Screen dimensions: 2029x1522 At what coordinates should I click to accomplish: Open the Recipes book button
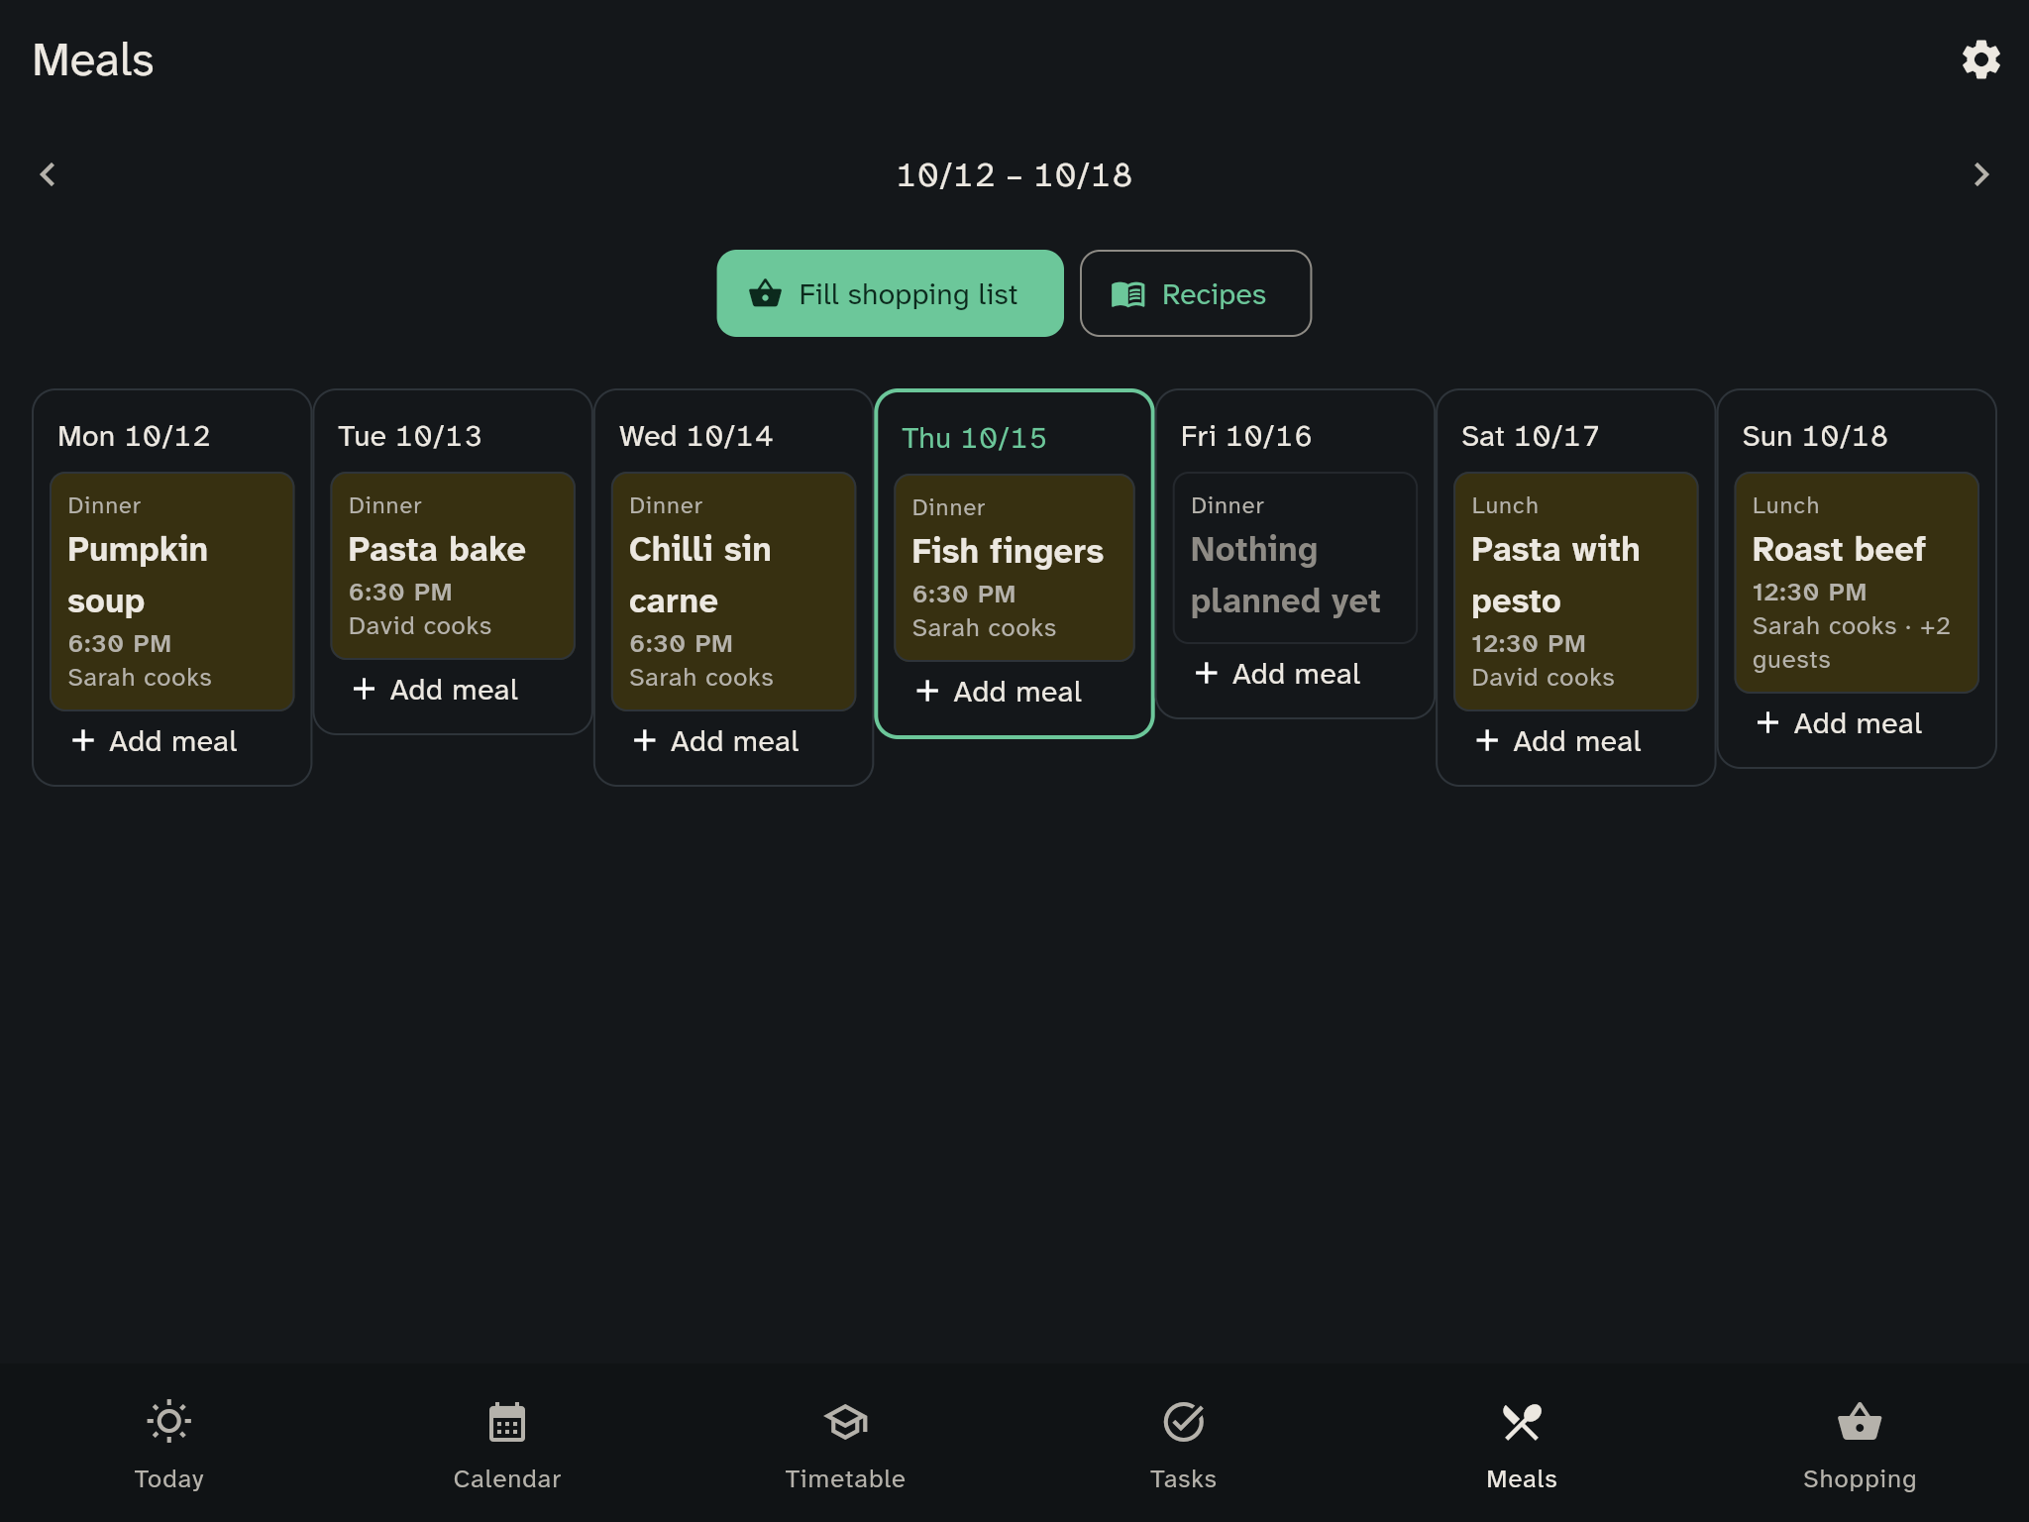(1195, 293)
